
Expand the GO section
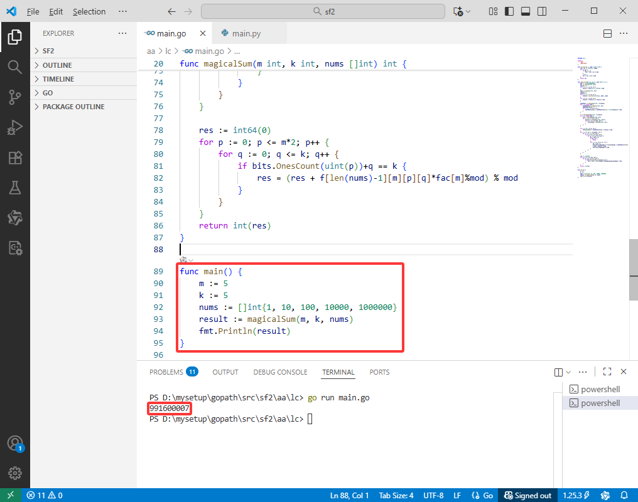tap(84, 93)
